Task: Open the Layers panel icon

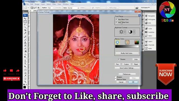Action: (146, 42)
